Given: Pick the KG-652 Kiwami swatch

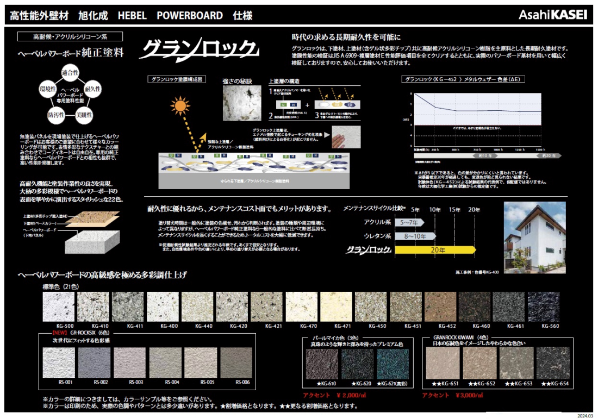Looking at the screenshot, I should pyautogui.click(x=480, y=364).
